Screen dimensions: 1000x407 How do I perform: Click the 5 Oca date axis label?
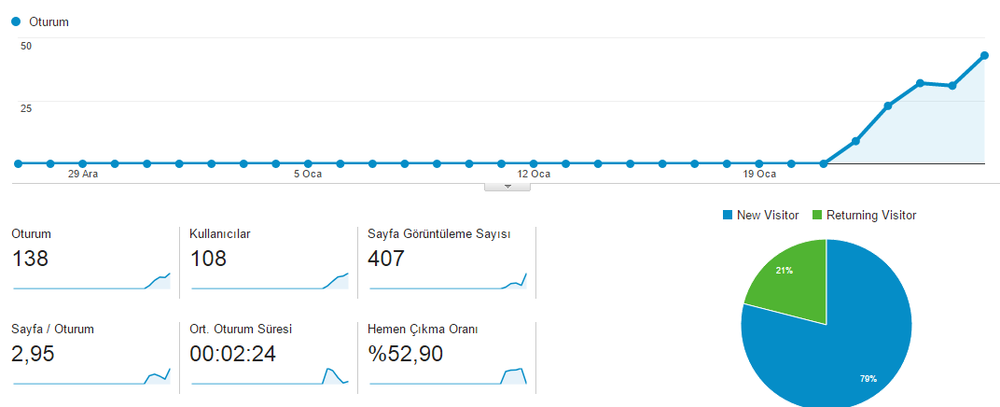(x=308, y=175)
